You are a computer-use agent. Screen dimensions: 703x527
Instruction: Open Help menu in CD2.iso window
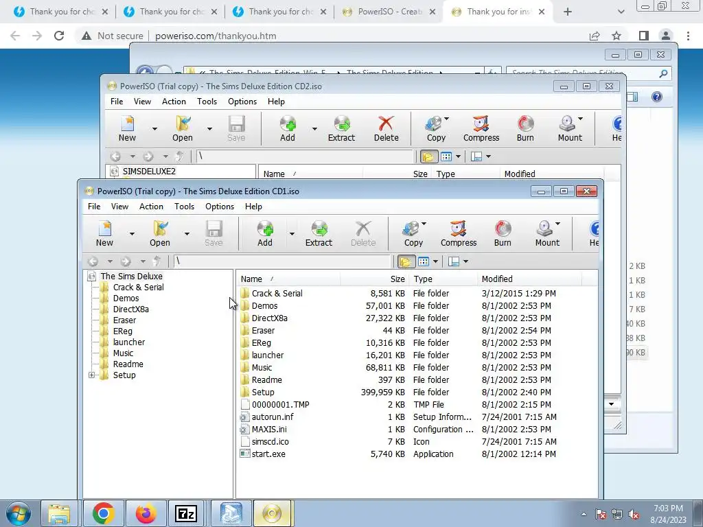point(276,102)
